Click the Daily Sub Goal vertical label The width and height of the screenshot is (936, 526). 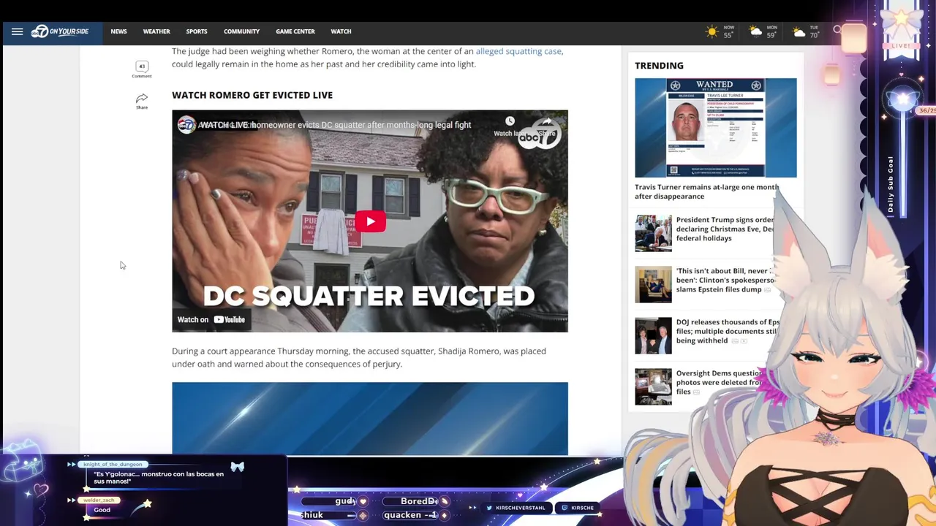point(891,184)
